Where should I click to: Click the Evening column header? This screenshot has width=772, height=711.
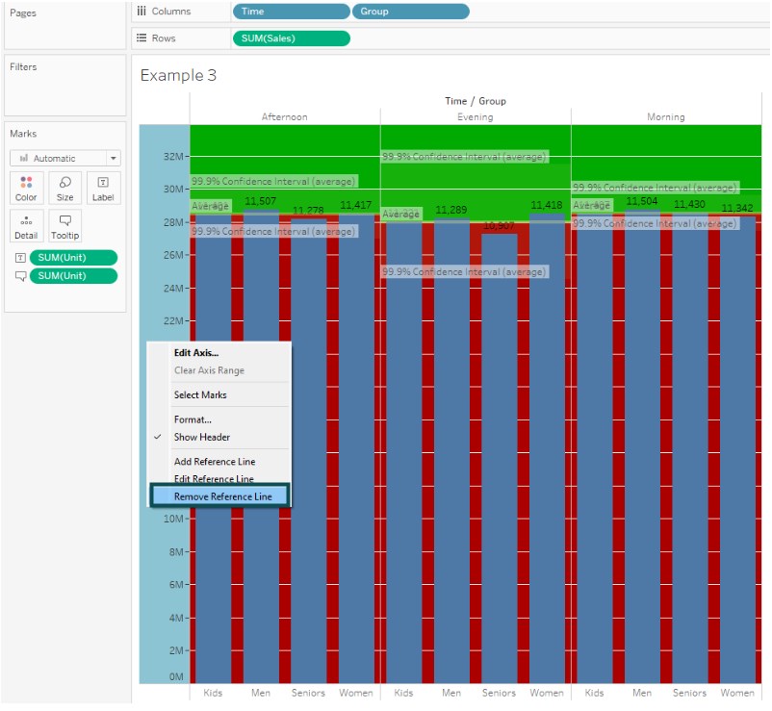pos(476,117)
